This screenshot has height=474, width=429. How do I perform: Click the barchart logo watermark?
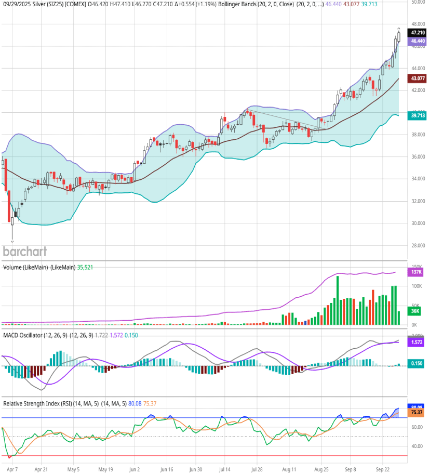coord(25,252)
